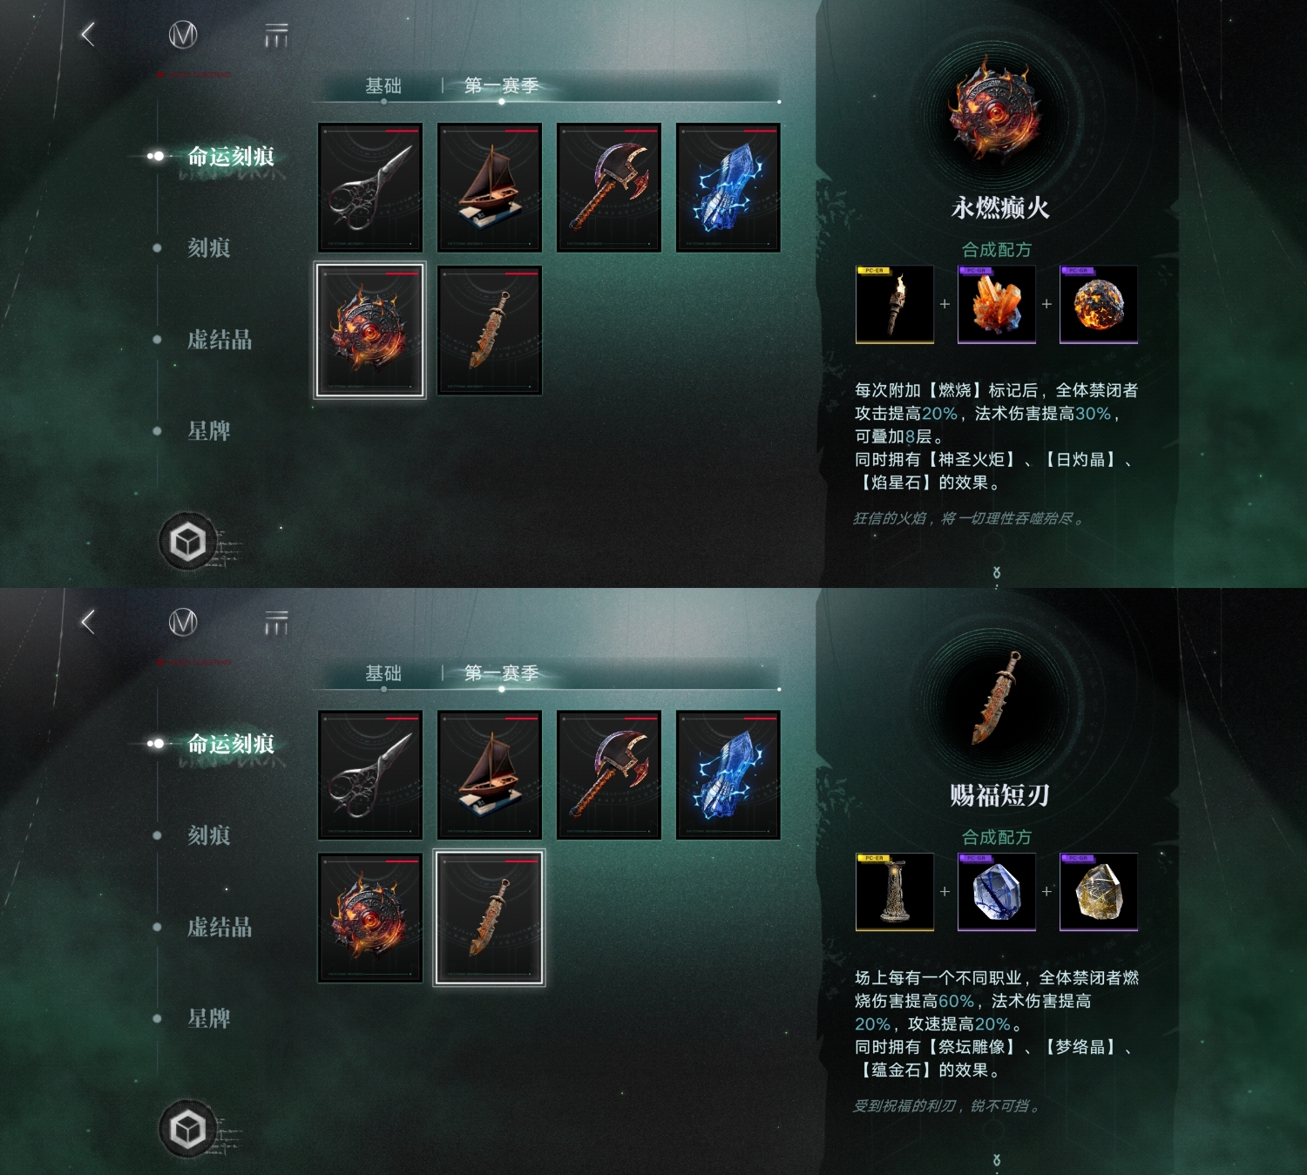
Task: Select the holy torch ingredient in 永燃癫火 recipe
Action: (x=895, y=304)
